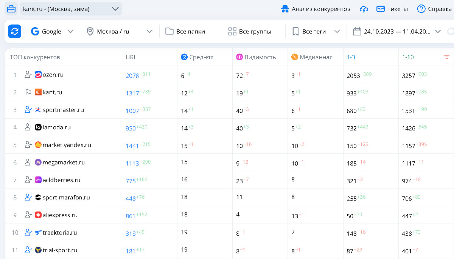The width and height of the screenshot is (454, 259).
Task: Open URL count 775 for wildberries.ru
Action: click(131, 181)
